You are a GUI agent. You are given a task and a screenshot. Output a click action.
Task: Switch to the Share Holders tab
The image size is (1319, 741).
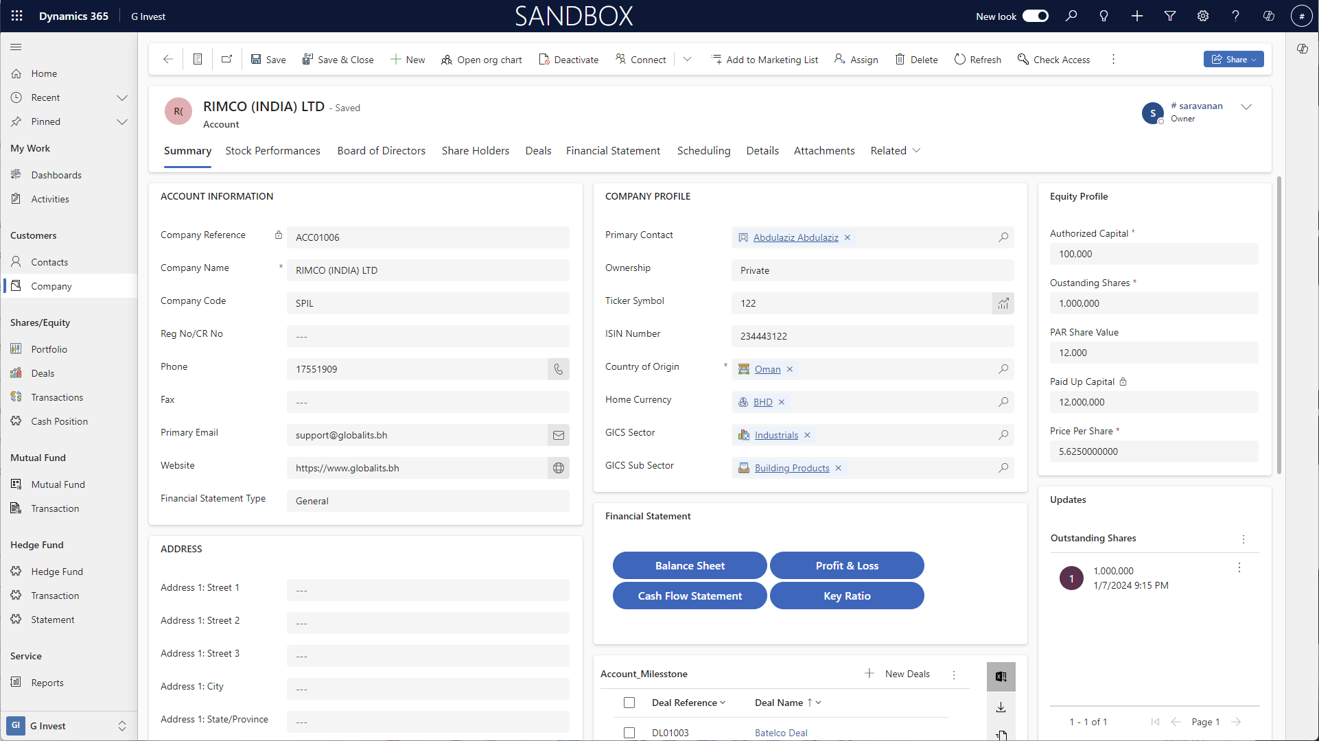(x=476, y=150)
